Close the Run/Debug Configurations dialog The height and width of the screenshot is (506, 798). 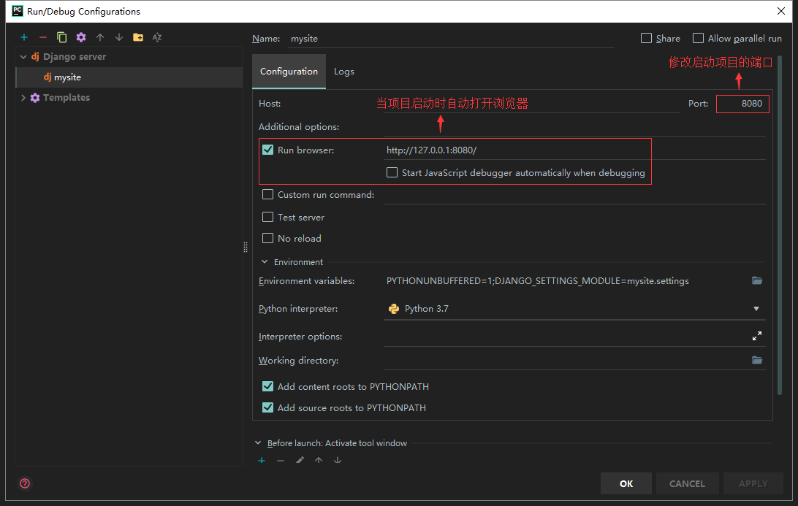coord(780,11)
